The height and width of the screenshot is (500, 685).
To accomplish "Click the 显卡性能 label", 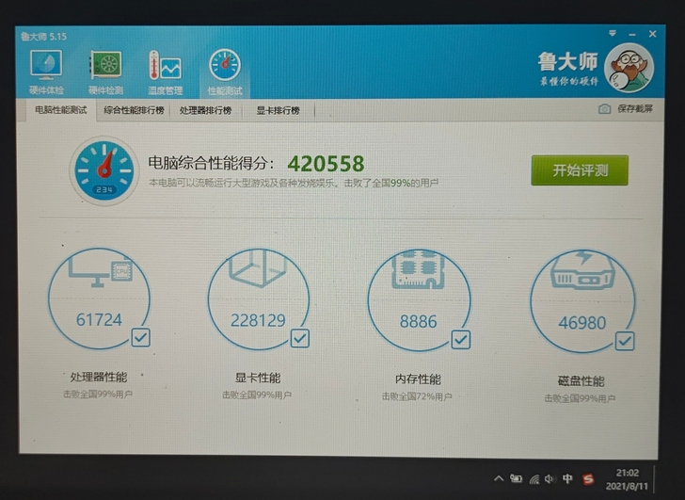I will pyautogui.click(x=258, y=378).
